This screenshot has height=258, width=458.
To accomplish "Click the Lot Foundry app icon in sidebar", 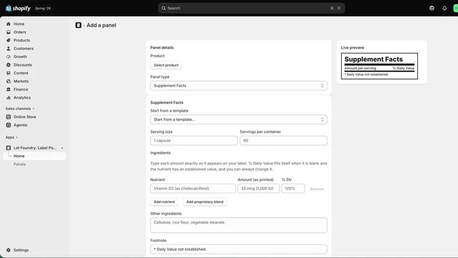I will click(9, 148).
